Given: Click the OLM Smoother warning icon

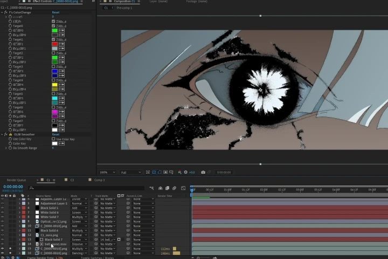Looking at the screenshot, I should (x=10, y=134).
